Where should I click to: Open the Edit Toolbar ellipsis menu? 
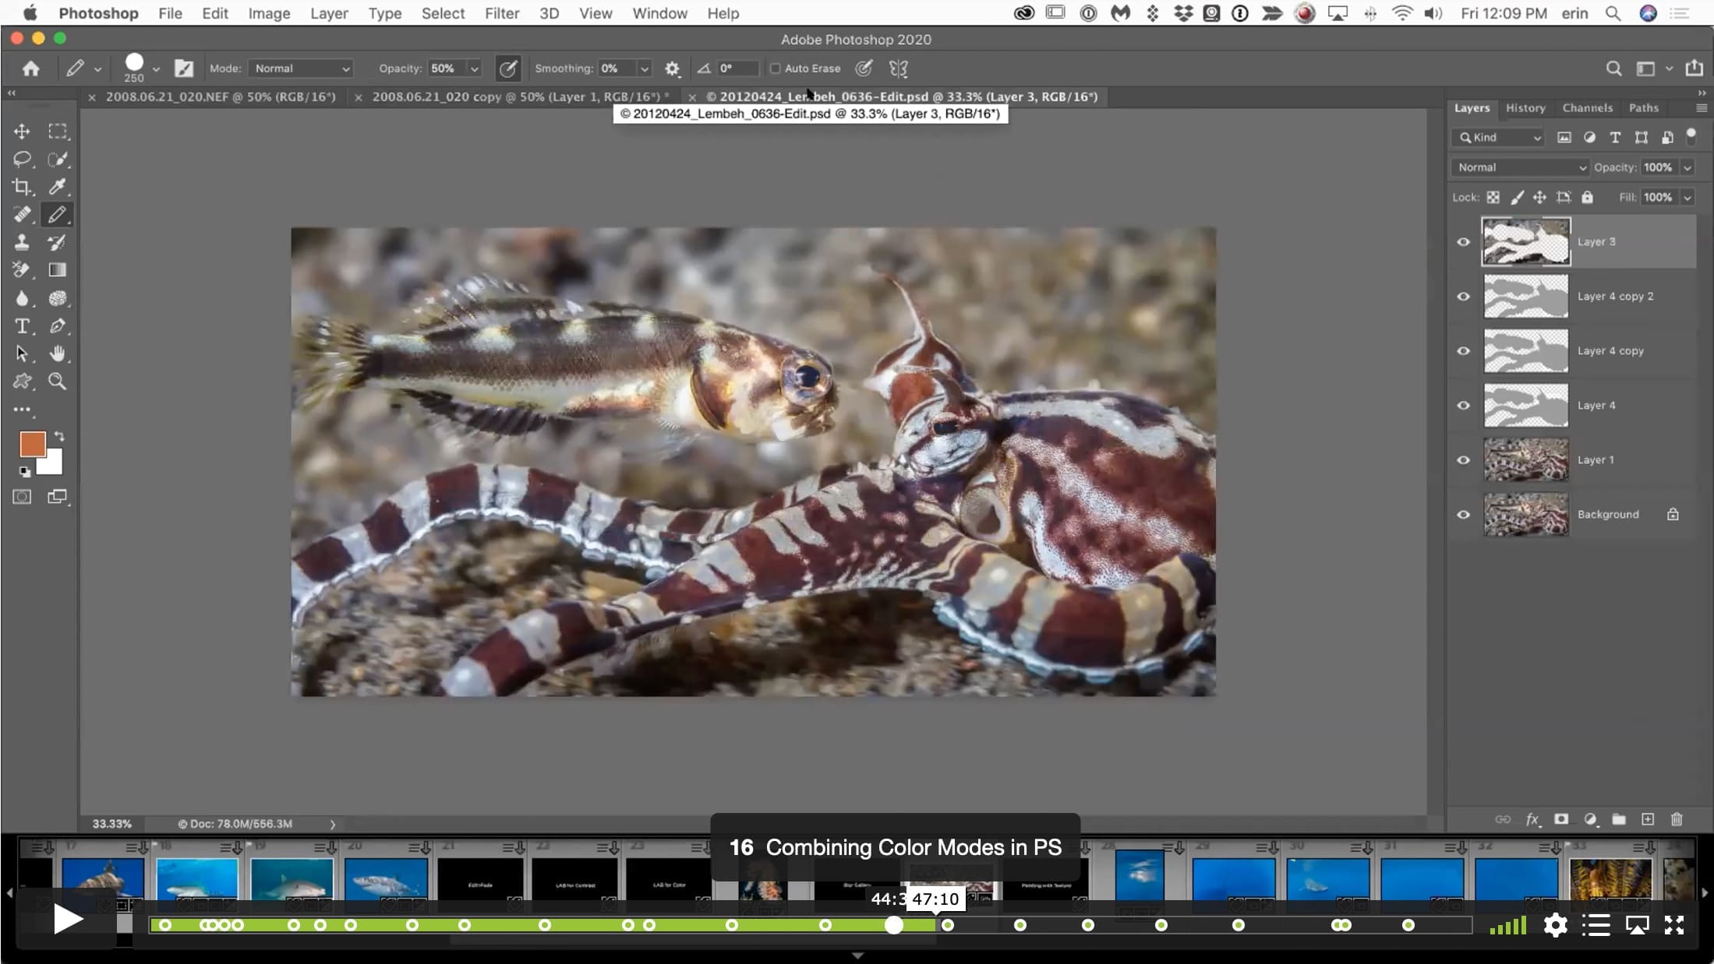click(x=22, y=410)
